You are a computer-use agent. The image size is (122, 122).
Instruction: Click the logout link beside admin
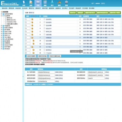(103, 3)
